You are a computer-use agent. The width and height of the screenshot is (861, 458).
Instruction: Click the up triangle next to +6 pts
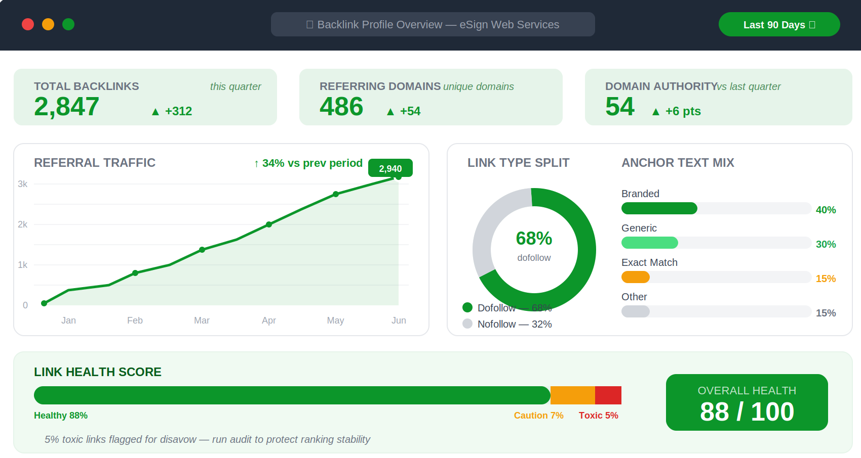coord(656,112)
